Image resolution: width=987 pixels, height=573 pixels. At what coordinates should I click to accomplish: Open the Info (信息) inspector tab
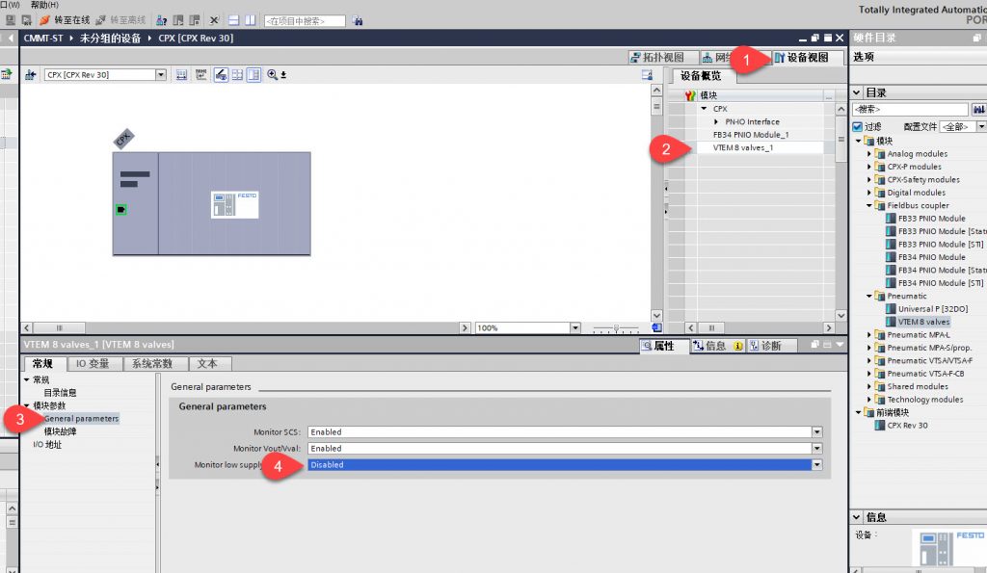pyautogui.click(x=717, y=346)
